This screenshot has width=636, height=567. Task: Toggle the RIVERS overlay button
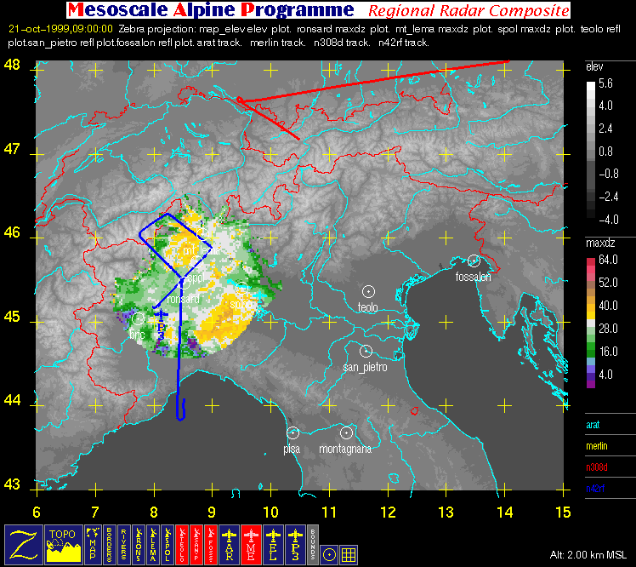click(x=123, y=545)
